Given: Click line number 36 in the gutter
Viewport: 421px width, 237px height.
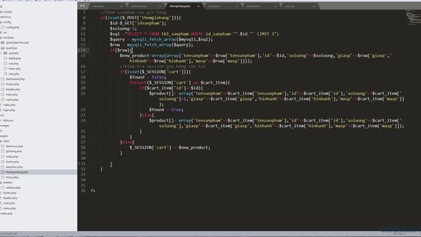Looking at the screenshot, I should pos(83,190).
